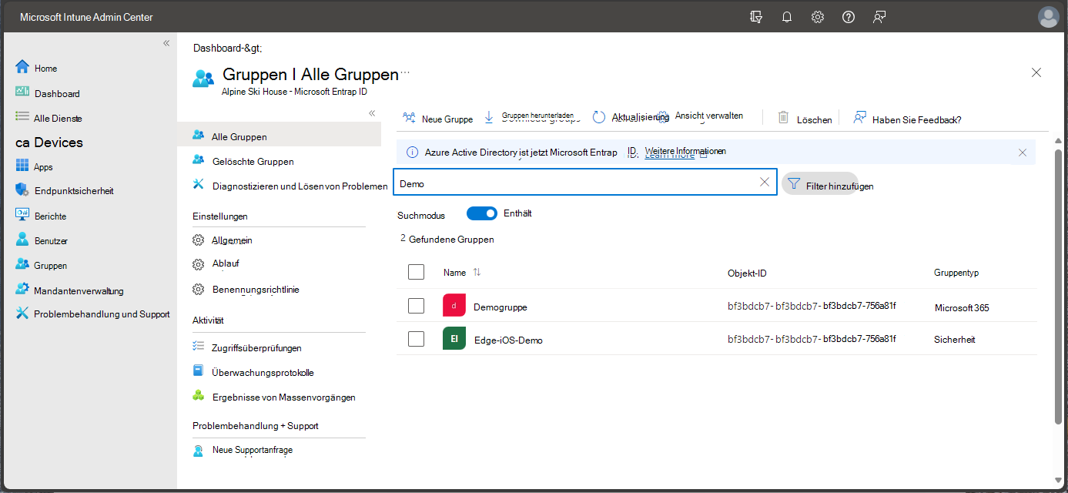Click the vertical scrollbar on right
This screenshot has width=1068, height=493.
pyautogui.click(x=1057, y=285)
